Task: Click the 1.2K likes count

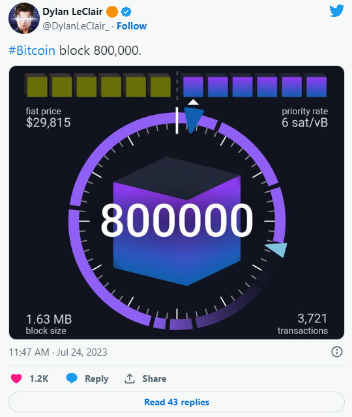Action: [39, 378]
